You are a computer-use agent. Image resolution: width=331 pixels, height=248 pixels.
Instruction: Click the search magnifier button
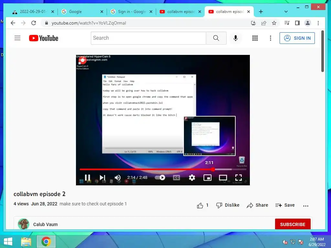216,38
